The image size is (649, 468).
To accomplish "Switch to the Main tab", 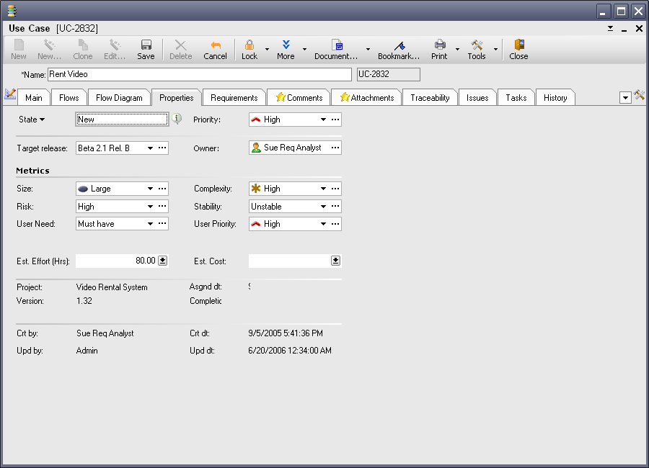I will pos(33,98).
